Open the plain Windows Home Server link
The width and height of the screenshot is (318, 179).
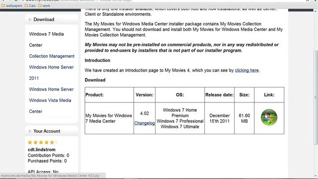pyautogui.click(x=51, y=89)
